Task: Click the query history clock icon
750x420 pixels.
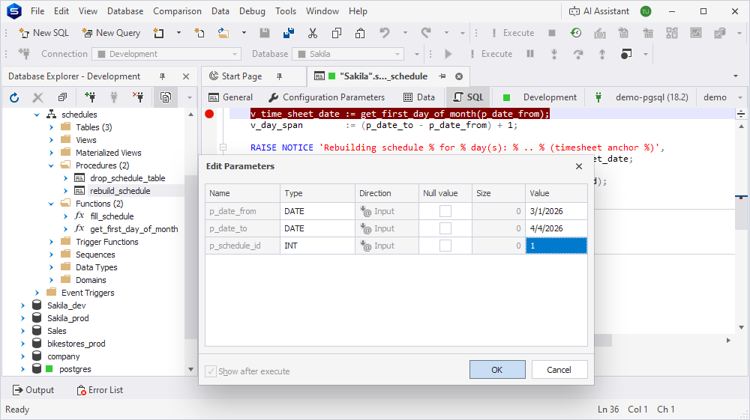Action: click(x=576, y=33)
